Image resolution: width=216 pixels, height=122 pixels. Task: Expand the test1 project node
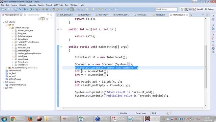[4, 88]
